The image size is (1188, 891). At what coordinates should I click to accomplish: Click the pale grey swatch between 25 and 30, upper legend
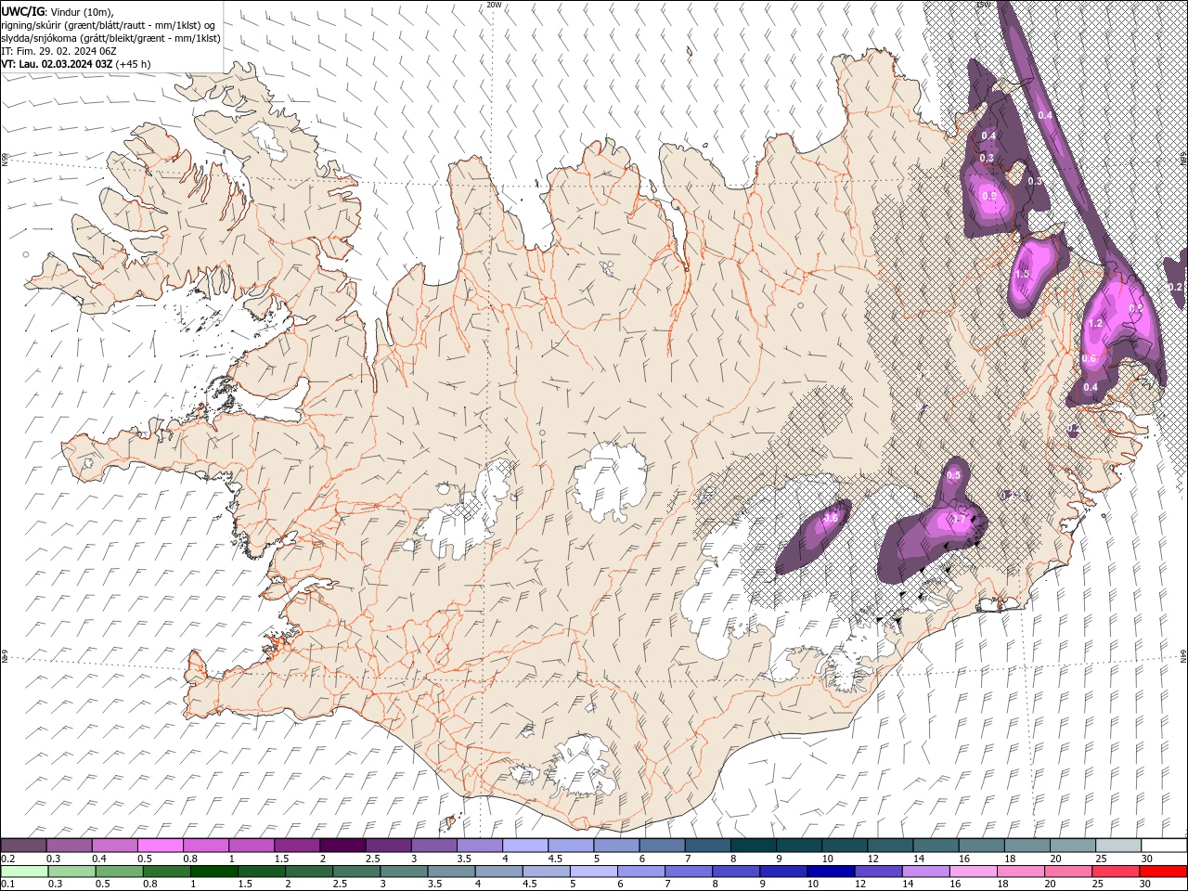click(1117, 846)
